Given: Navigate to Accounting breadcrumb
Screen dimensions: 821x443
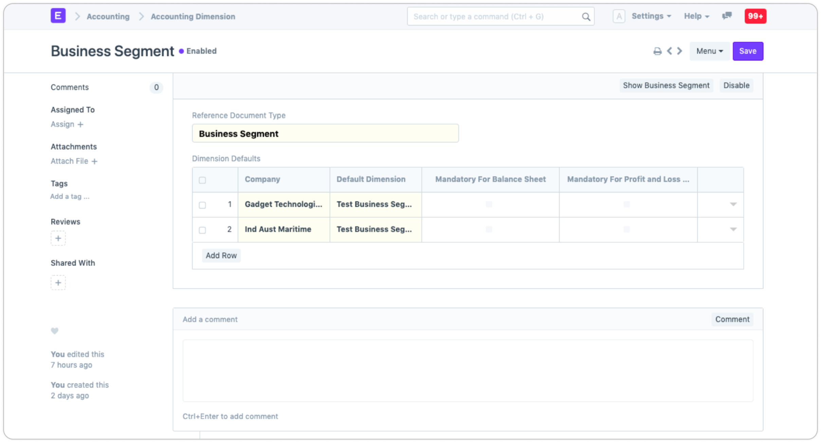Looking at the screenshot, I should (x=108, y=16).
